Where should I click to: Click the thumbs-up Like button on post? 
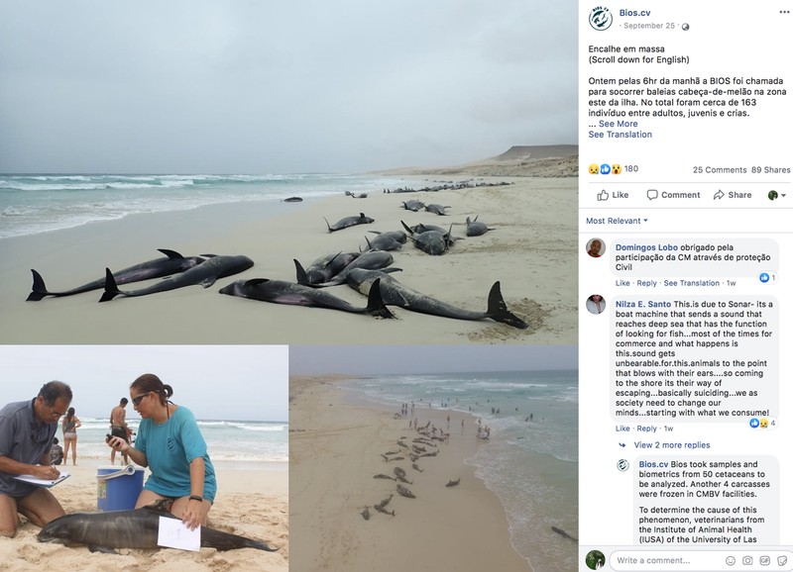coord(613,195)
